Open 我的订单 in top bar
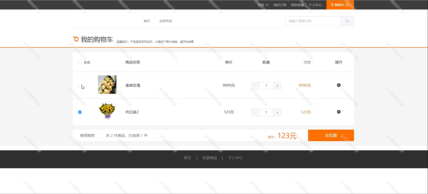Image resolution: width=428 pixels, height=194 pixels. (x=280, y=5)
